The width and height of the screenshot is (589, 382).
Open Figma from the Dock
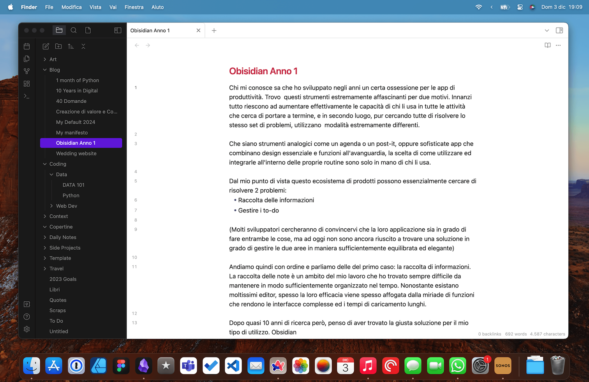(121, 366)
